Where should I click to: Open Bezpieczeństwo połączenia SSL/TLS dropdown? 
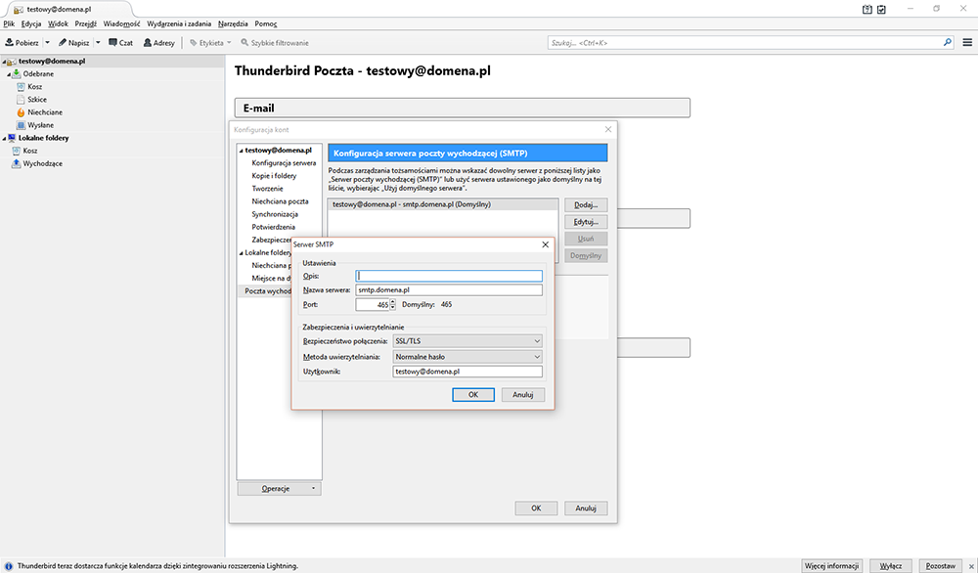click(467, 341)
